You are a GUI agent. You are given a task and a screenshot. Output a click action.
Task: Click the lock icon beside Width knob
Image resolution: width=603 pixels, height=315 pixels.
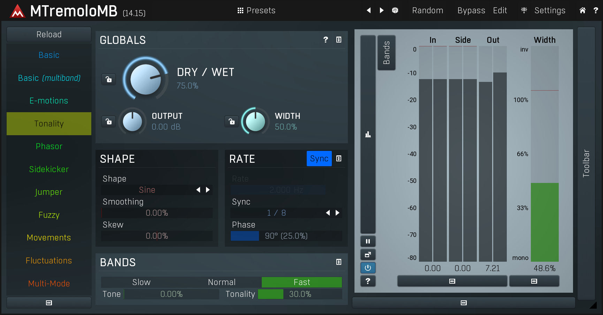[231, 121]
